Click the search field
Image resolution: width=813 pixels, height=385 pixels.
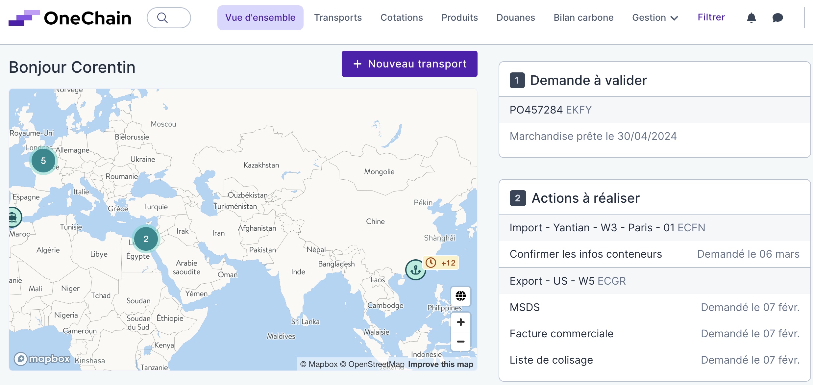tap(169, 18)
